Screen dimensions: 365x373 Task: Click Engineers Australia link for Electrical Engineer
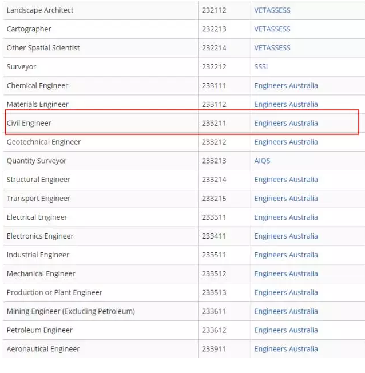(285, 217)
